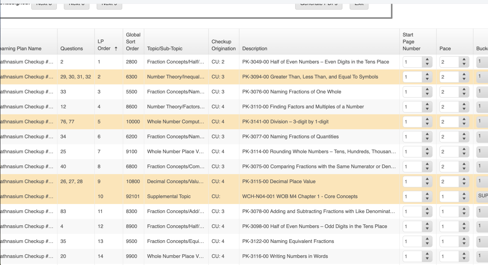Increase Start Page Number for PK-3094-00 row
Screen dimensions: 488x265
click(x=427, y=75)
